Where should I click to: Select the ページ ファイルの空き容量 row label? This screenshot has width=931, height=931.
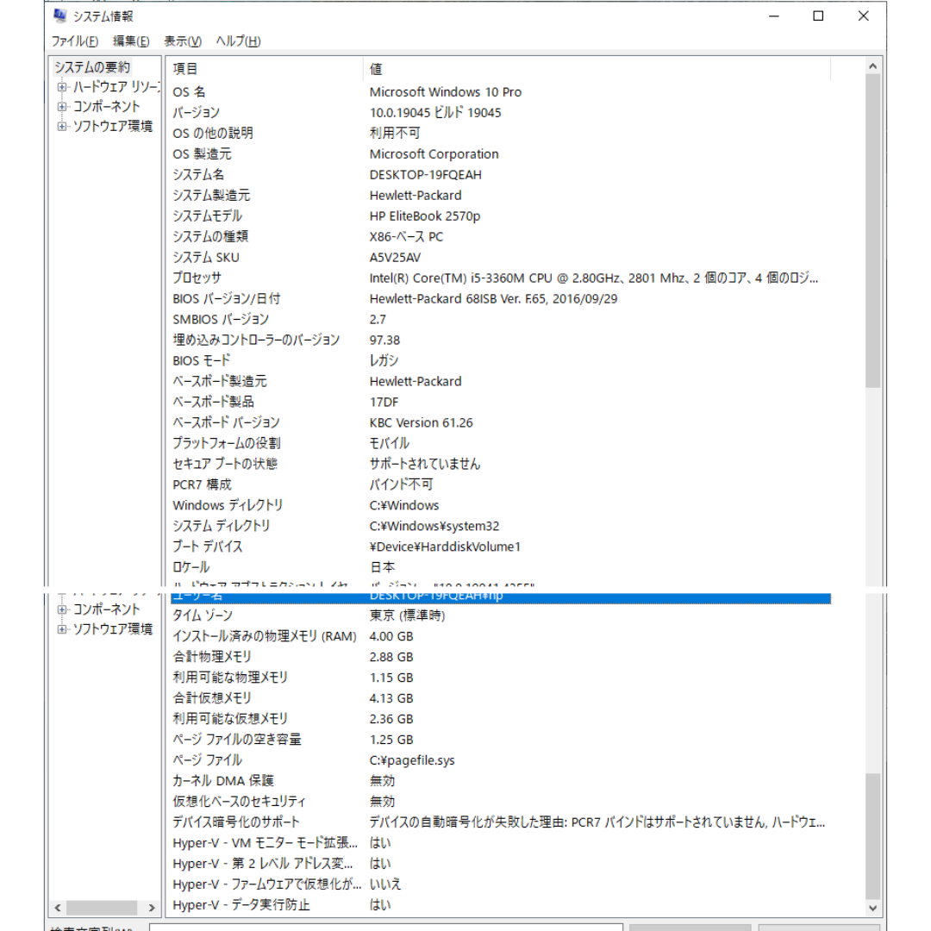pos(237,740)
